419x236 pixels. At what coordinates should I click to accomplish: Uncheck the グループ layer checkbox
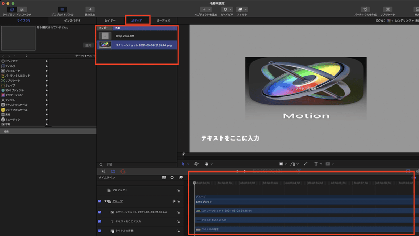pos(100,201)
